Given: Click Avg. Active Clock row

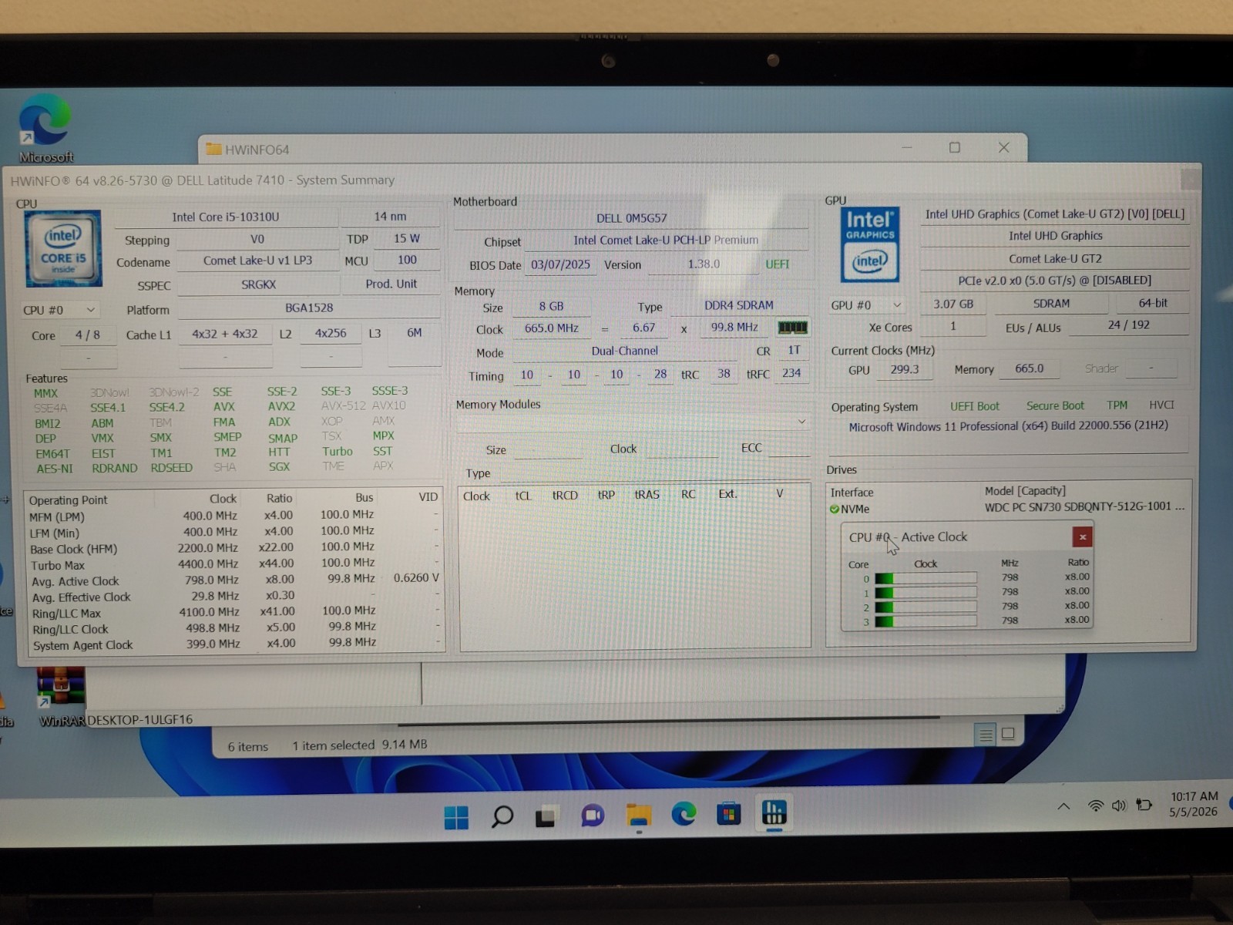Looking at the screenshot, I should click(235, 580).
